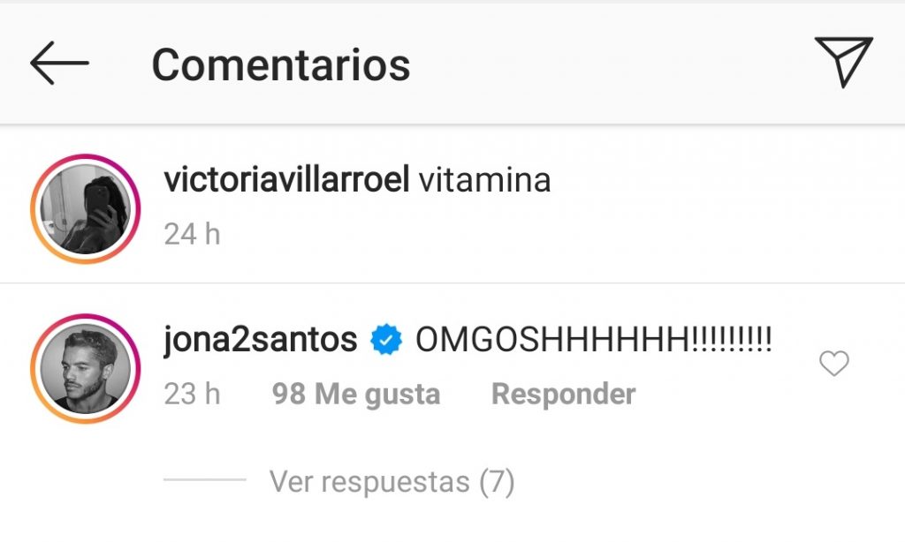Click the 23 h timestamp

(x=192, y=395)
